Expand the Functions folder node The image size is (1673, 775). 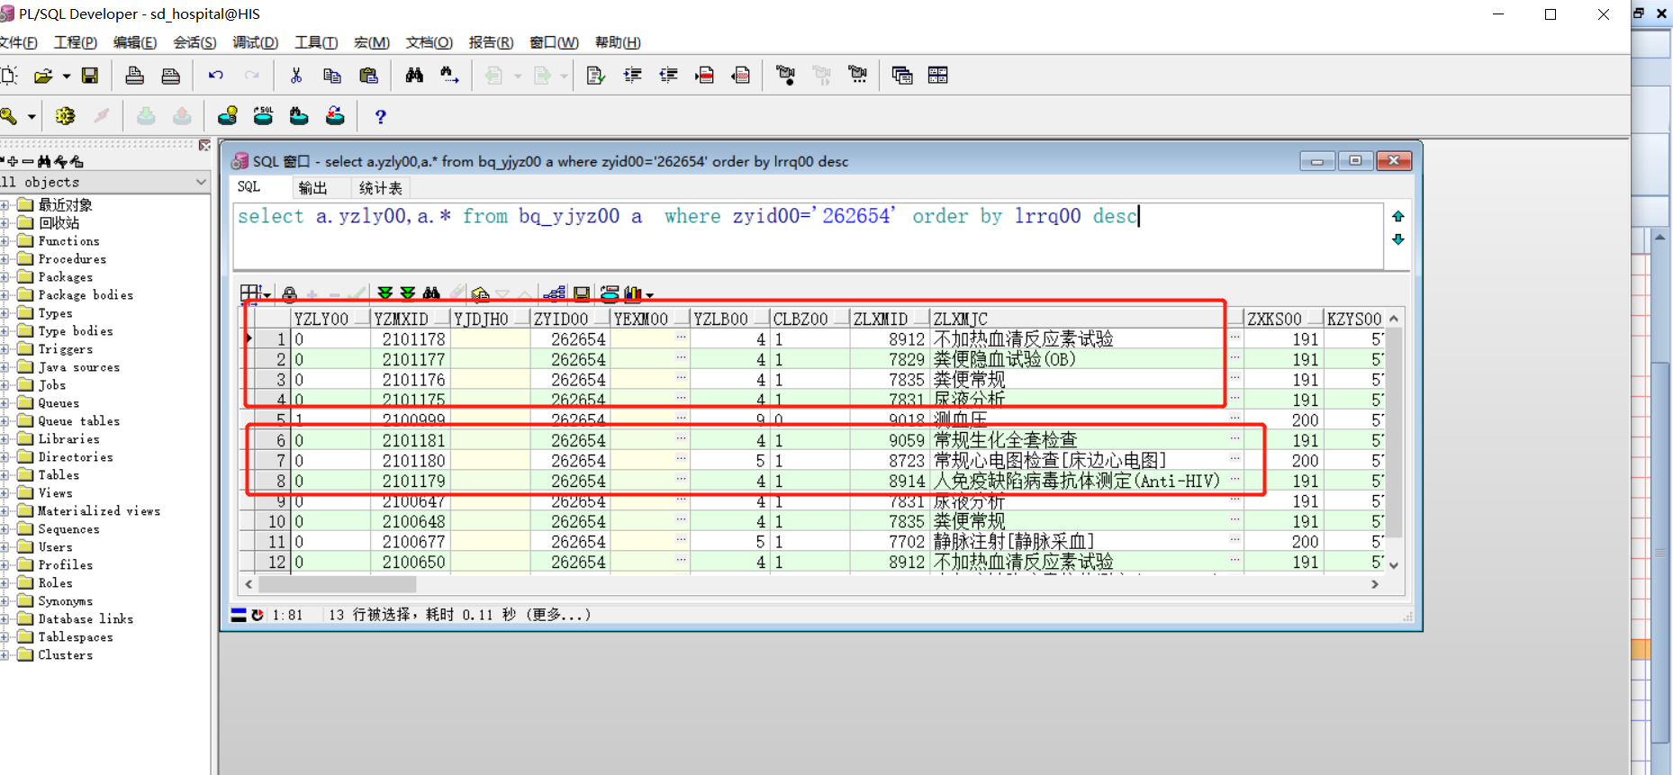(x=5, y=241)
